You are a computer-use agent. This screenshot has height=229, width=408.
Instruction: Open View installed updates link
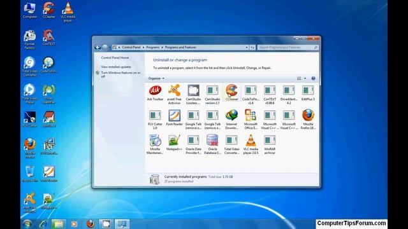click(x=116, y=67)
